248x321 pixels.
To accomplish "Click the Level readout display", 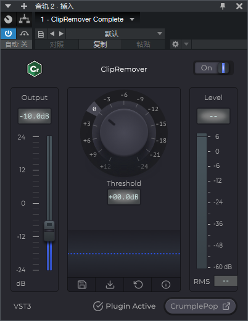I will 213,116.
